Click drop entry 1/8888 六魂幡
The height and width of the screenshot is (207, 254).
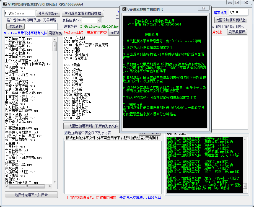point(74,38)
